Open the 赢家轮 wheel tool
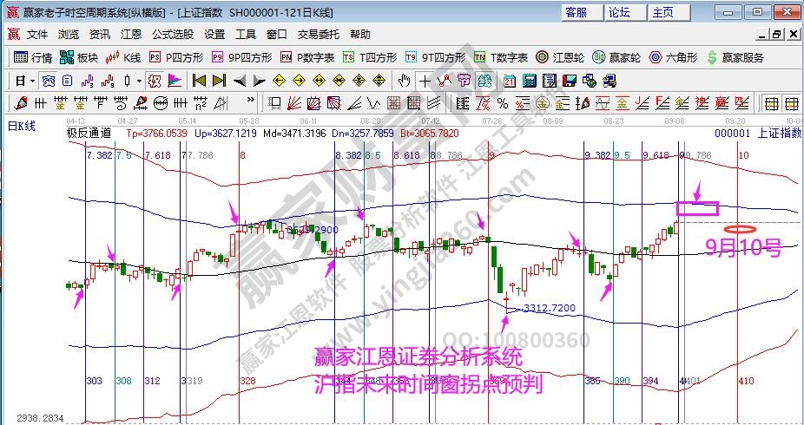Image resolution: width=804 pixels, height=425 pixels. click(617, 58)
